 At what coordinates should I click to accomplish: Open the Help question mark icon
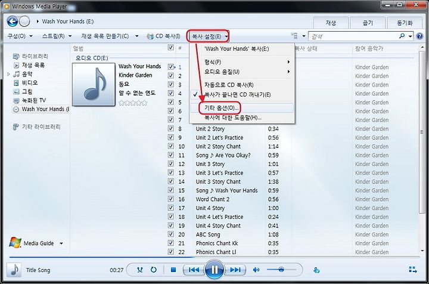pos(419,36)
